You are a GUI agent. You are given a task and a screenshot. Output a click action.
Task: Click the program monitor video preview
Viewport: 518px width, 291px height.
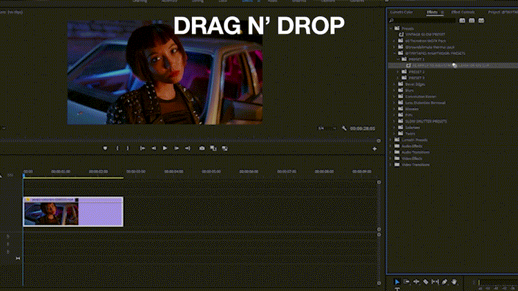(x=165, y=72)
